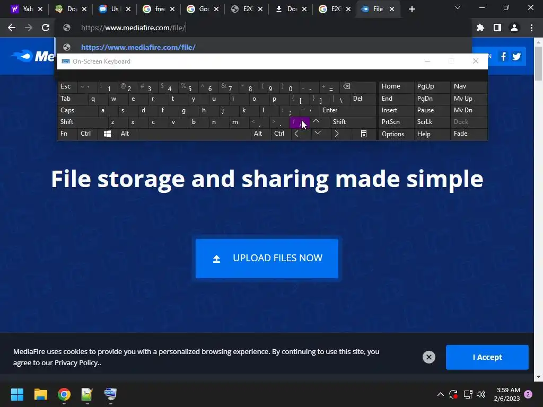This screenshot has width=543, height=407.
Task: Click UPLOAD FILES NOW button
Action: tap(267, 259)
